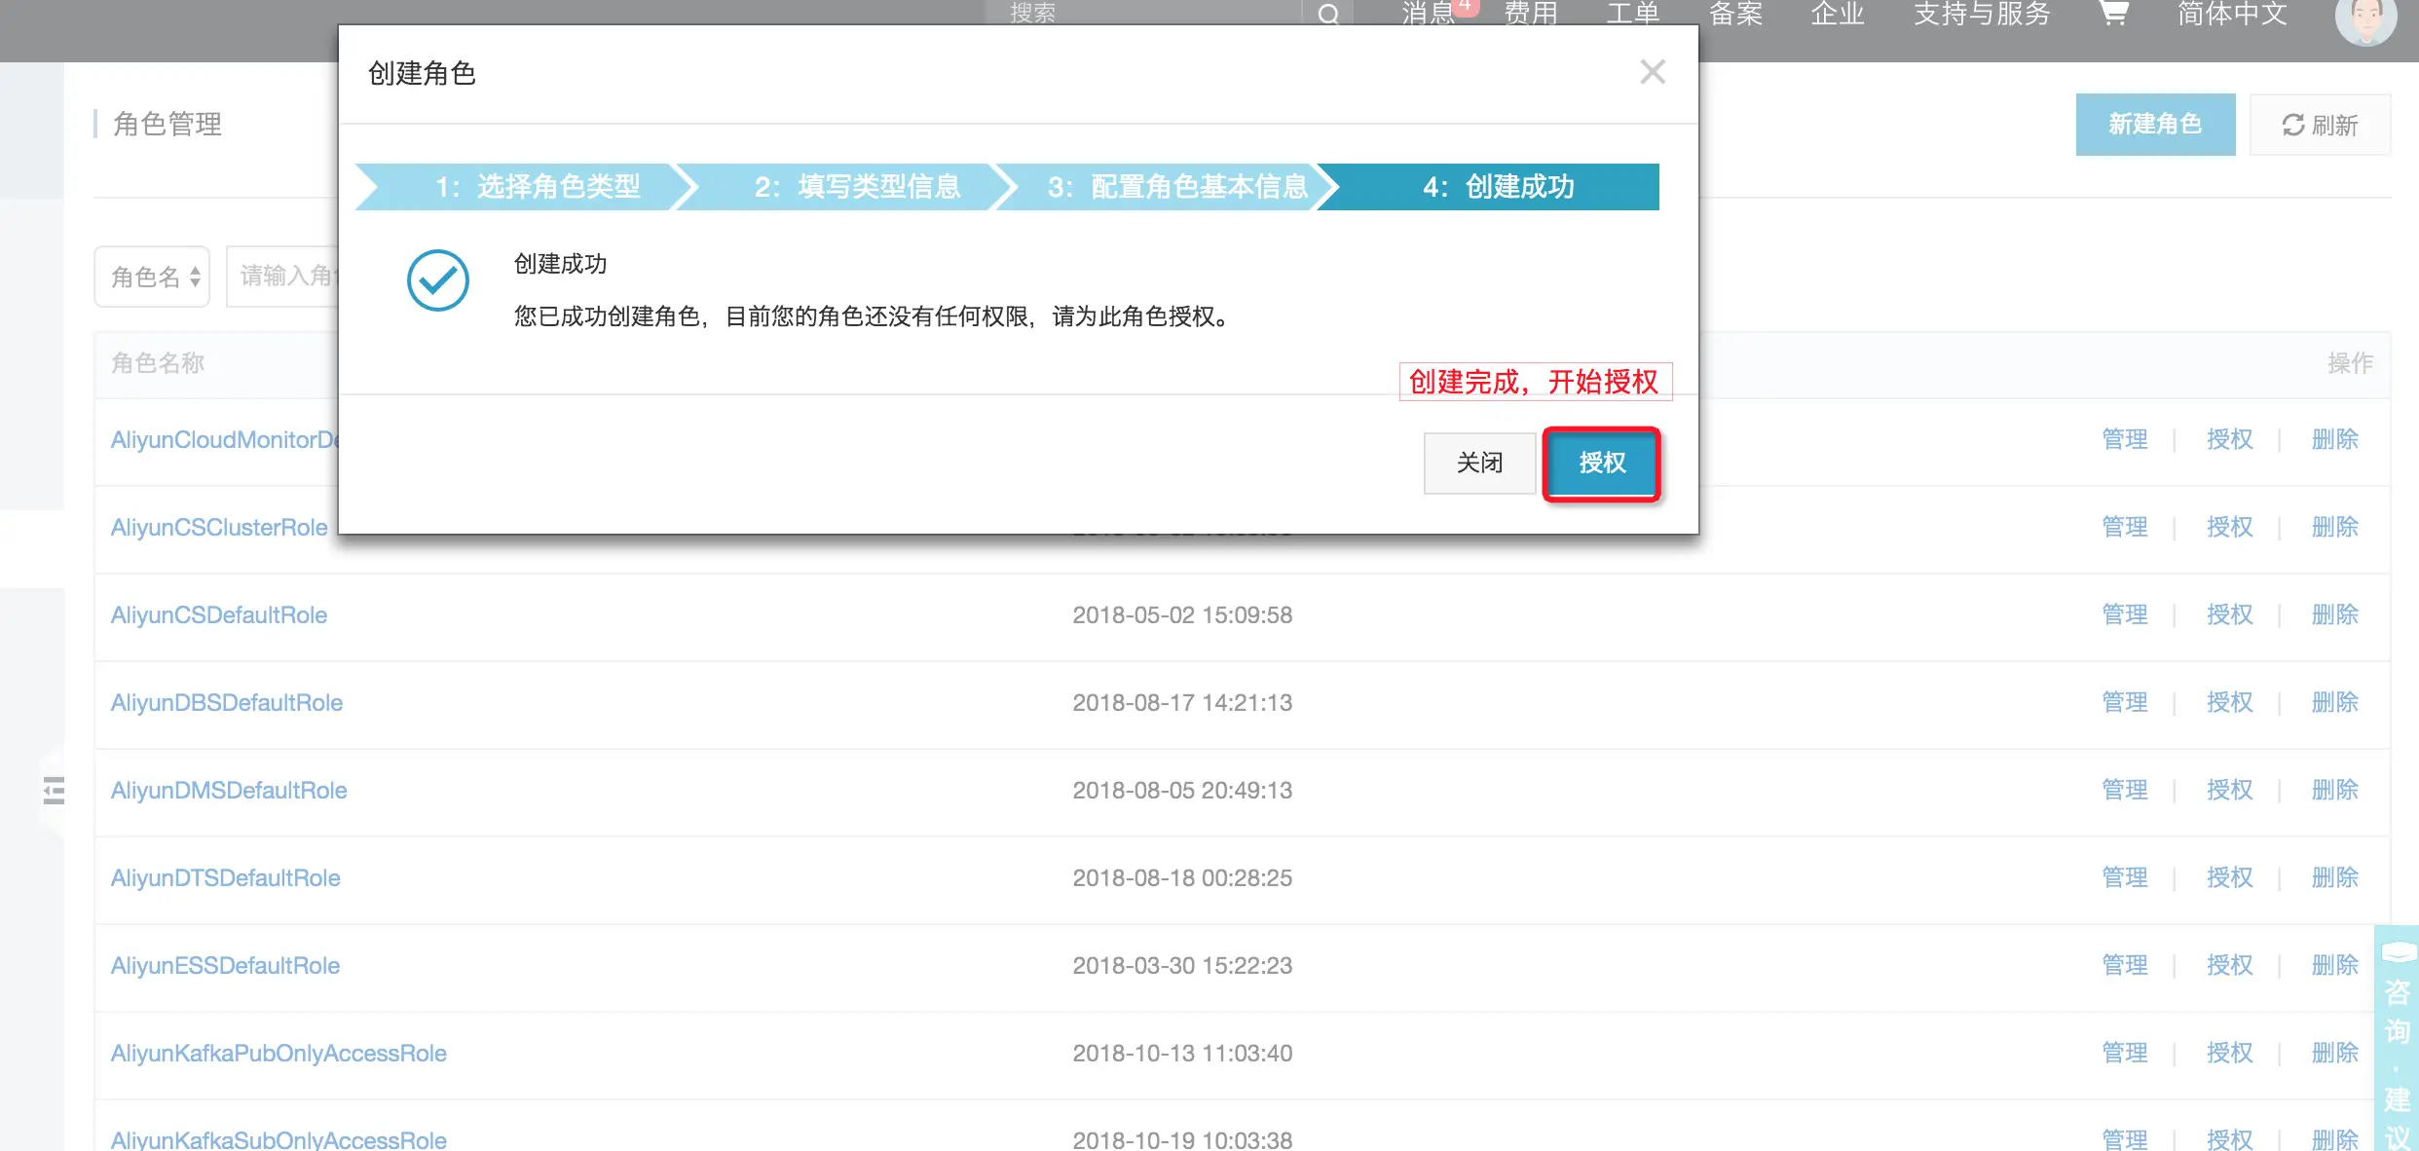Image resolution: width=2419 pixels, height=1151 pixels.
Task: Open the AliyunDBSDefaultRole role link
Action: (x=227, y=703)
